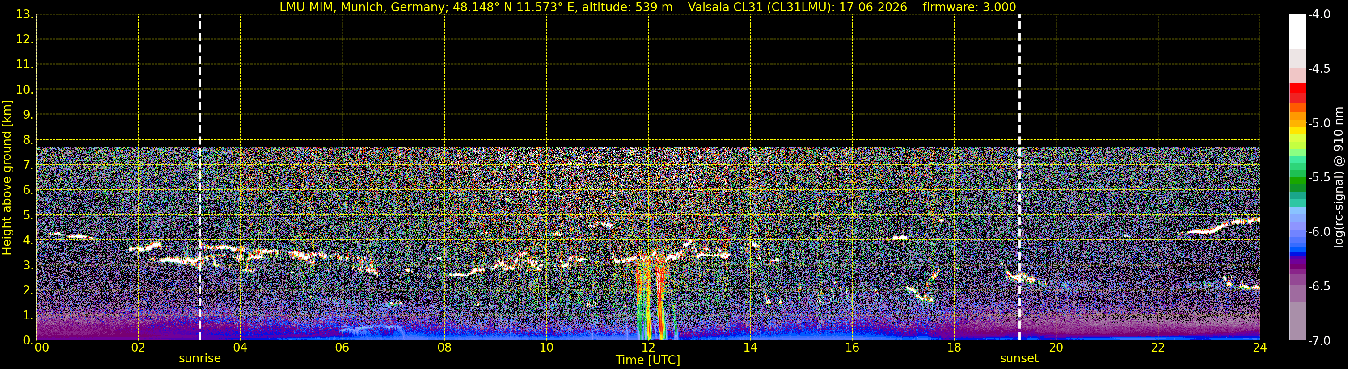Screen dimensions: 1348x369
Task: Click the 18 hour tick label
Action: click(954, 348)
